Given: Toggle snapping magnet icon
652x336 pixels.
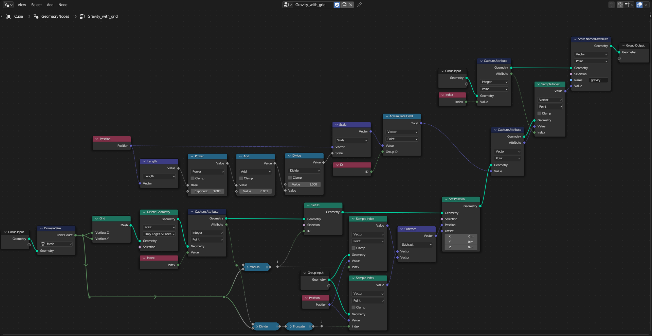Looking at the screenshot, I should click(620, 5).
